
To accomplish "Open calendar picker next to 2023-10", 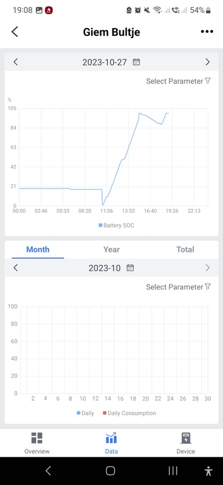I will [130, 267].
